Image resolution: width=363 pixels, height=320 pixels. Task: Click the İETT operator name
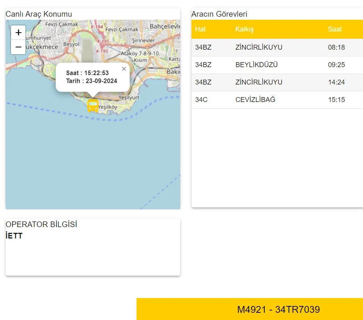[14, 236]
